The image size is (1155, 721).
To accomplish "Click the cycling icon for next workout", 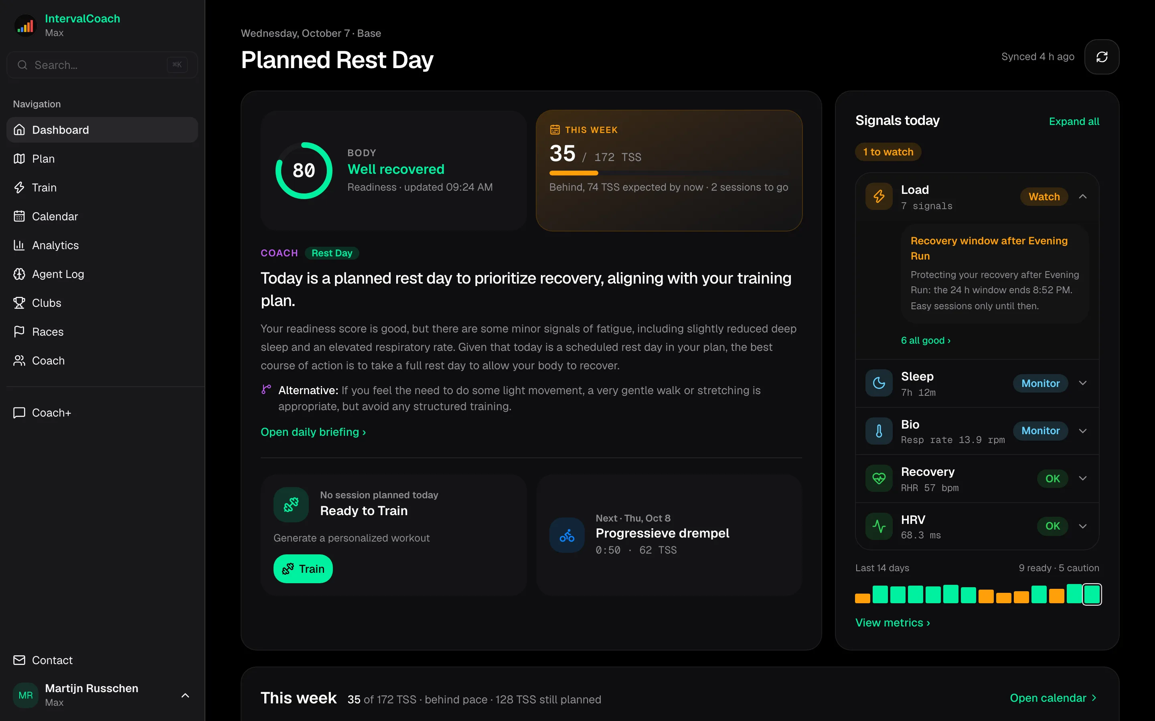I will 567,536.
